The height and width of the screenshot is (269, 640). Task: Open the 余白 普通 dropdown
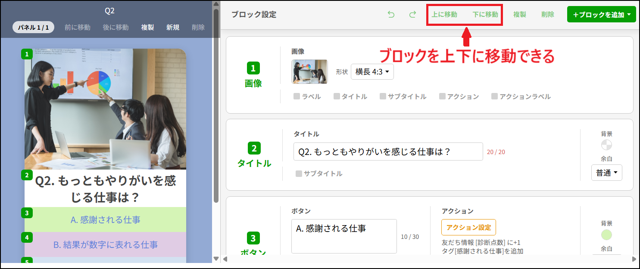click(x=607, y=173)
